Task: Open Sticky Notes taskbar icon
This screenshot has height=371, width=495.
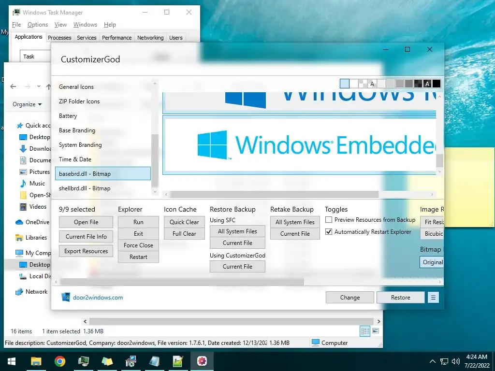Action: pos(107,361)
